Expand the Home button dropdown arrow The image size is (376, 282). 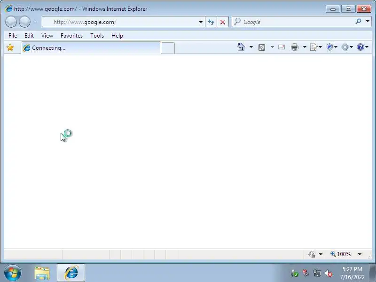click(x=251, y=47)
